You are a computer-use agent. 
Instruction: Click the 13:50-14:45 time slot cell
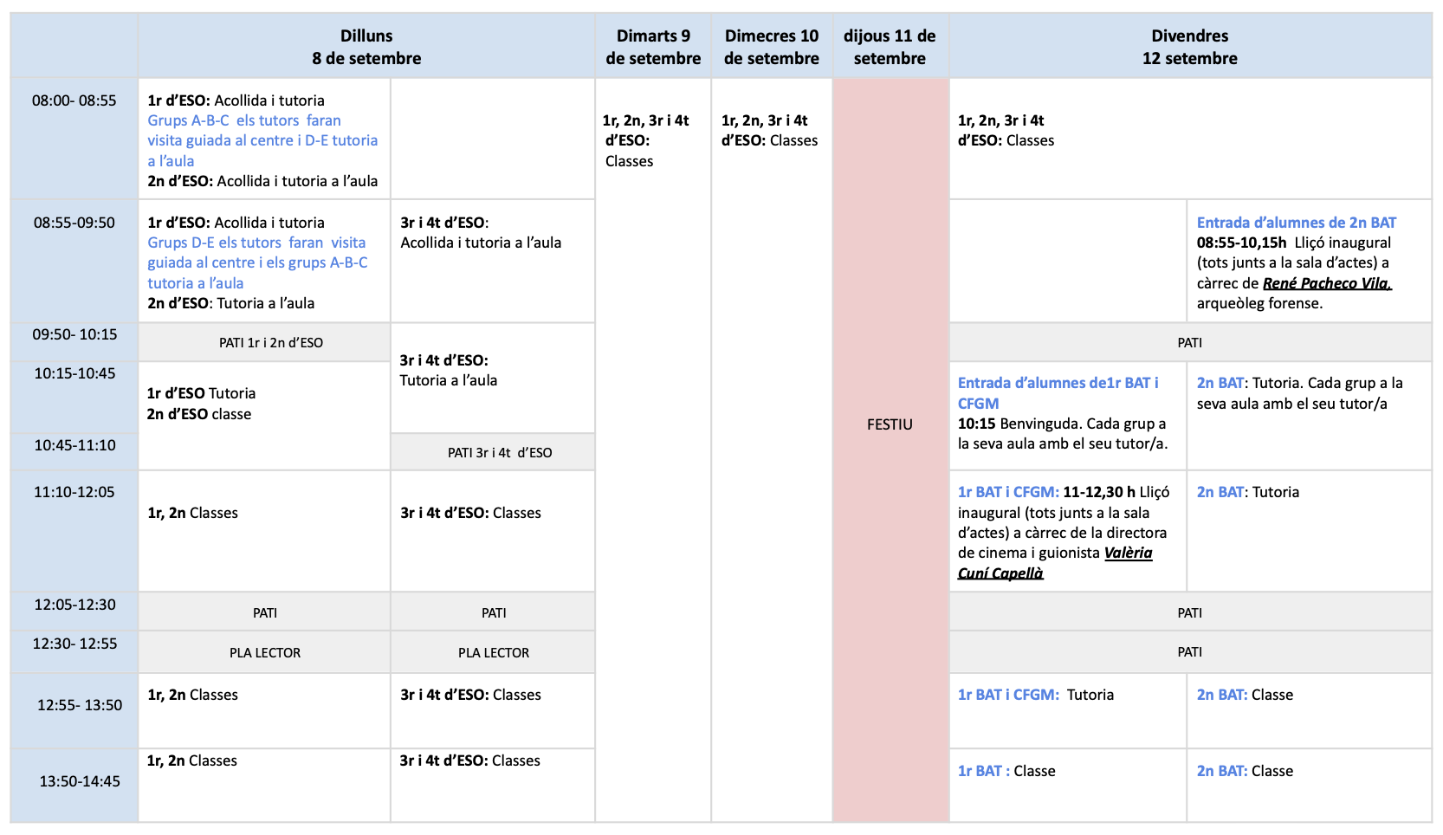click(80, 781)
